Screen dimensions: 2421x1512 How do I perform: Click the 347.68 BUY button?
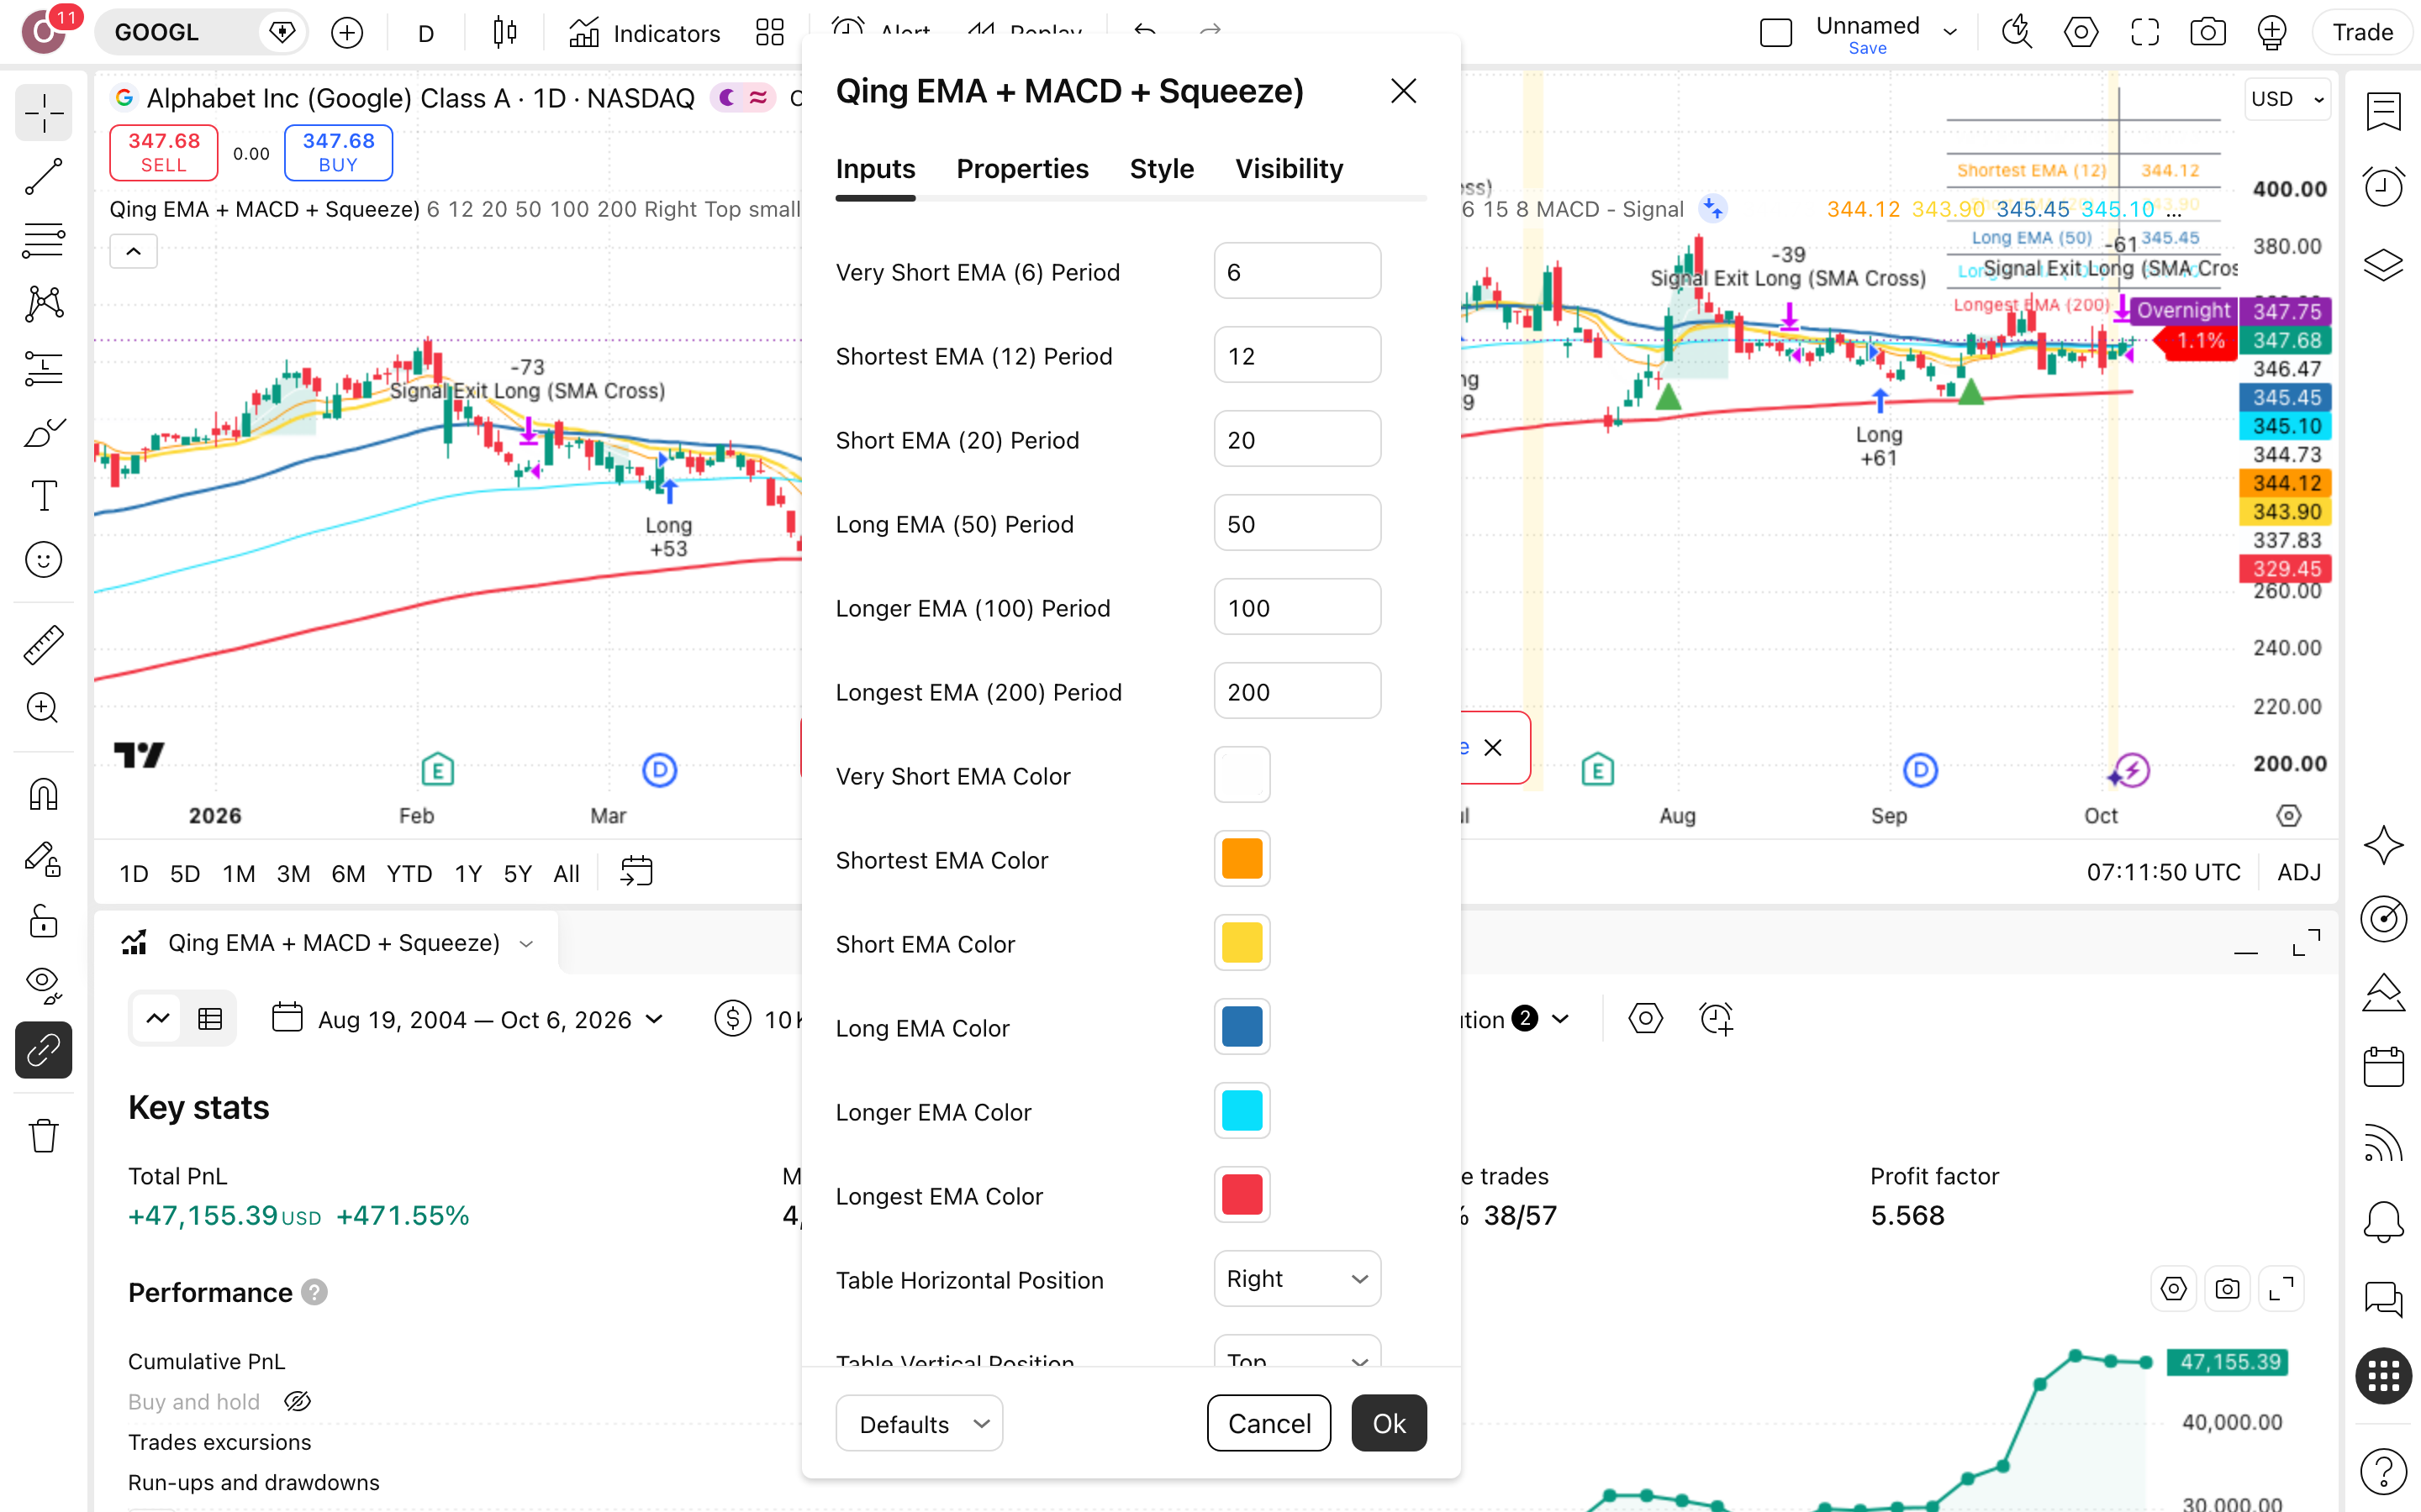pyautogui.click(x=338, y=152)
